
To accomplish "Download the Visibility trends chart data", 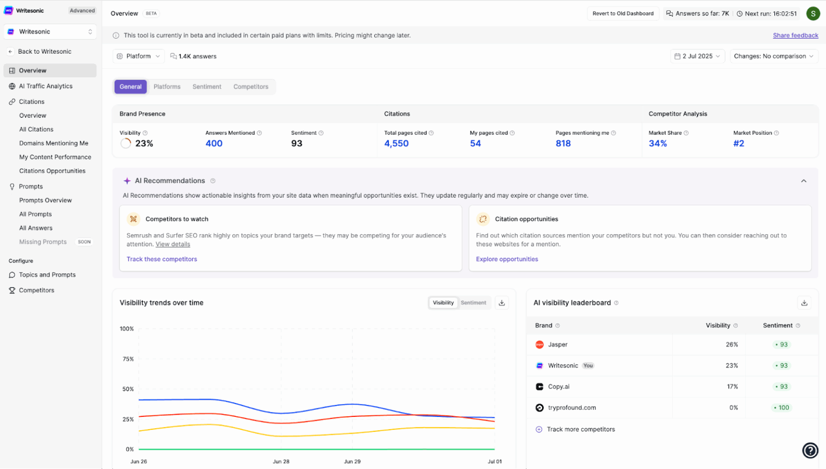I will click(x=501, y=302).
